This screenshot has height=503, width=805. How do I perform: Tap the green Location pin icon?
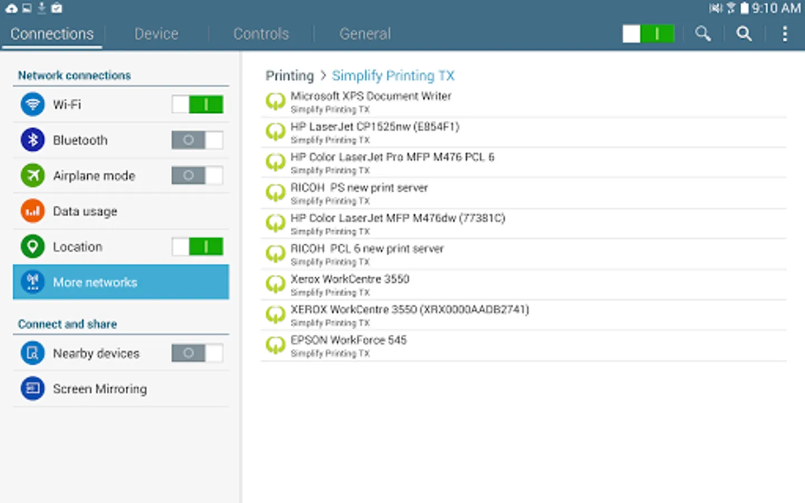pos(32,246)
